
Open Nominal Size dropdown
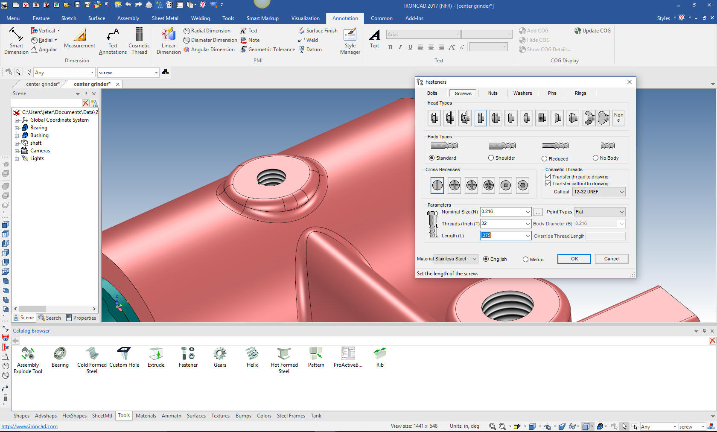coord(528,212)
